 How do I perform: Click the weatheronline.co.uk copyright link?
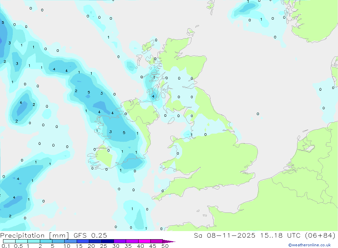[310, 245]
